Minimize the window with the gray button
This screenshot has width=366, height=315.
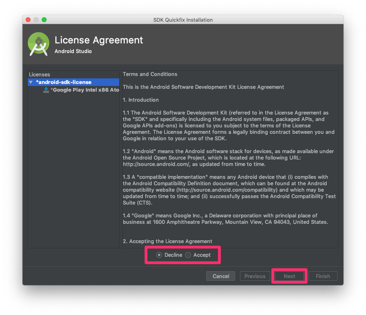[36, 20]
